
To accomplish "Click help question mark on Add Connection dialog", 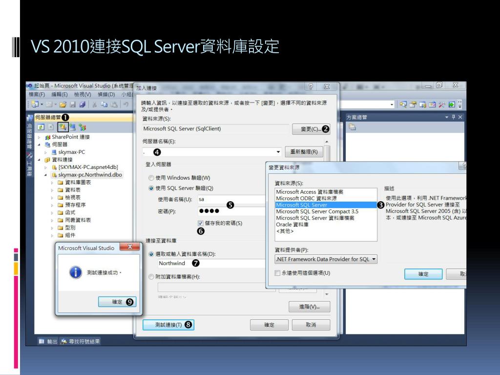I will pos(311,86).
